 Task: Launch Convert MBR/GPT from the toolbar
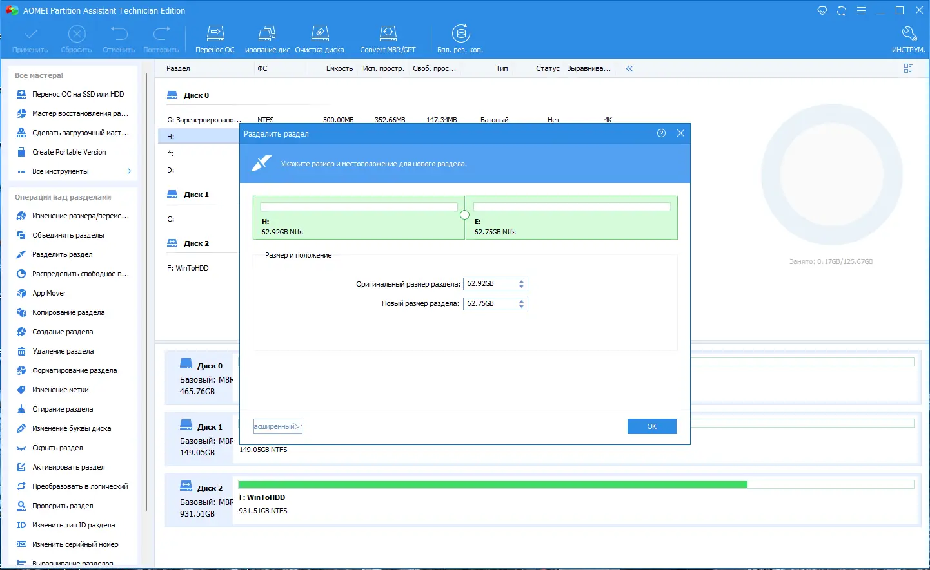[388, 39]
